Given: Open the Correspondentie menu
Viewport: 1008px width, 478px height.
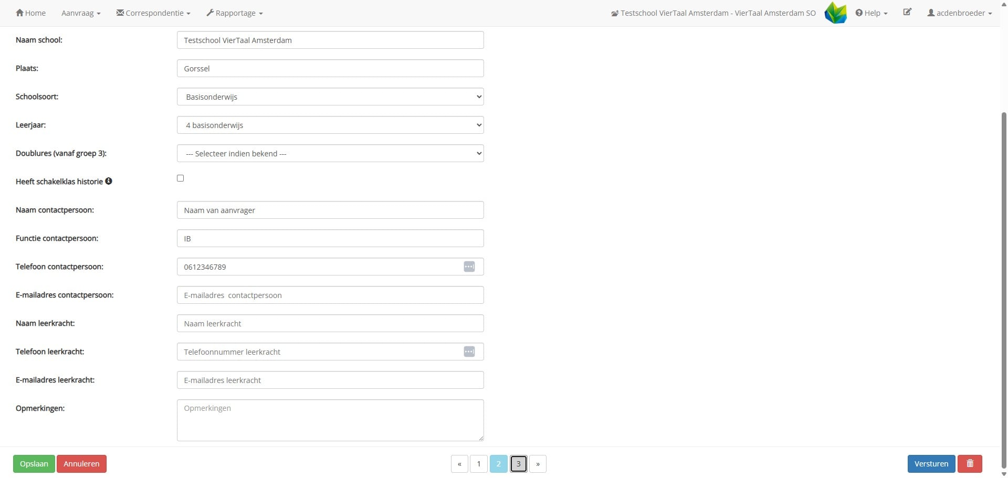Looking at the screenshot, I should [153, 13].
